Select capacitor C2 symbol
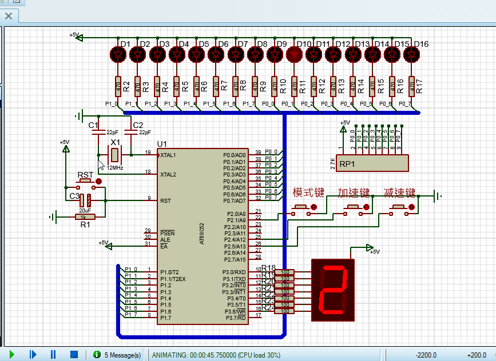The height and width of the screenshot is (361, 496). [131, 132]
